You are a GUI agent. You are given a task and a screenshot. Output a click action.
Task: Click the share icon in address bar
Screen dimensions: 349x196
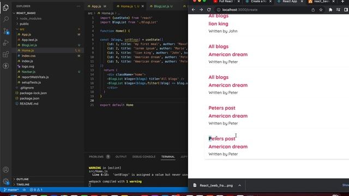[313, 10]
